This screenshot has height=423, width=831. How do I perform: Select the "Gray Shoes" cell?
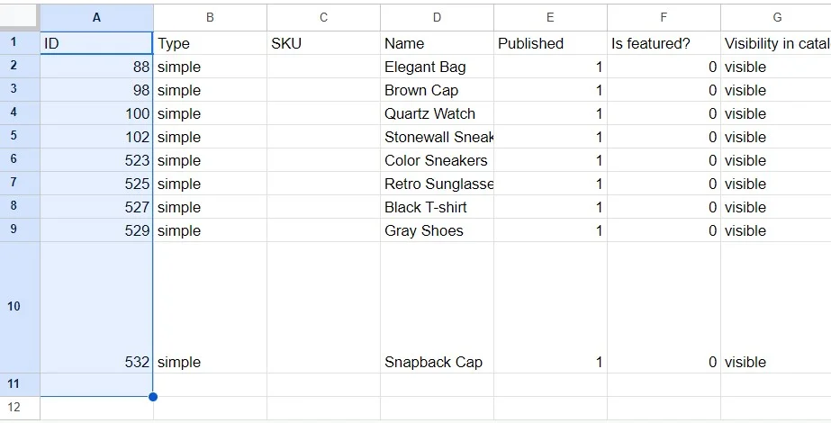point(437,230)
